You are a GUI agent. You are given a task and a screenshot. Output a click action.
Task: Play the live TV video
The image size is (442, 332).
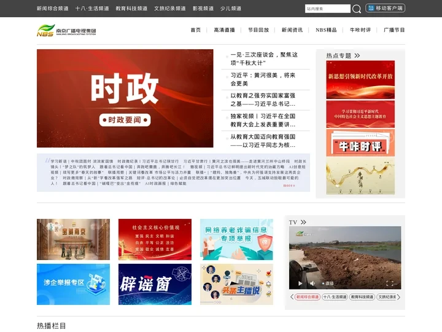300,283
